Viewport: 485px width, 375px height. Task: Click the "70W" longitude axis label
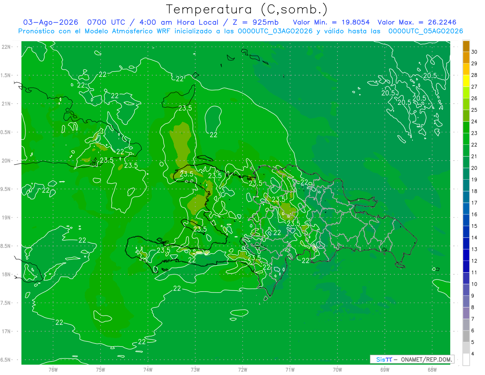337,369
